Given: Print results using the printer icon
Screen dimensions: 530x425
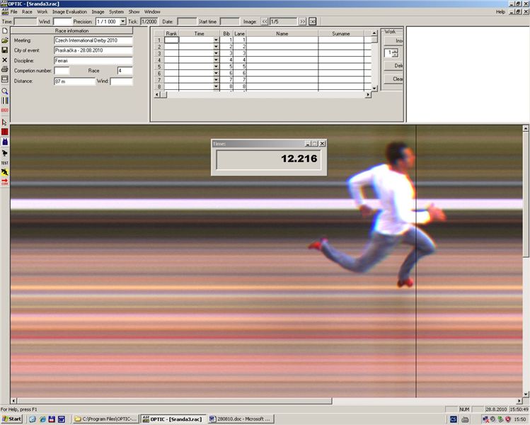Looking at the screenshot, I should 5,69.
